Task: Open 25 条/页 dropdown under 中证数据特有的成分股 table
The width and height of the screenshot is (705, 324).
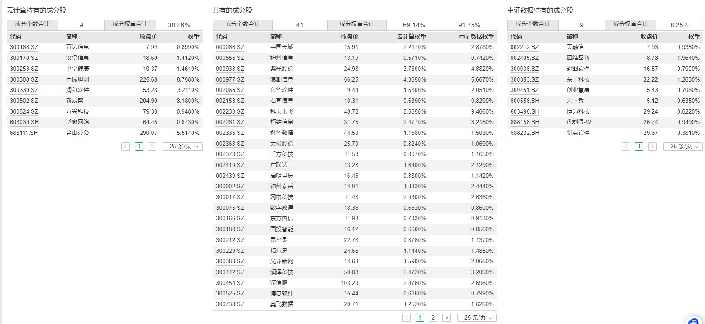Action: coord(683,147)
